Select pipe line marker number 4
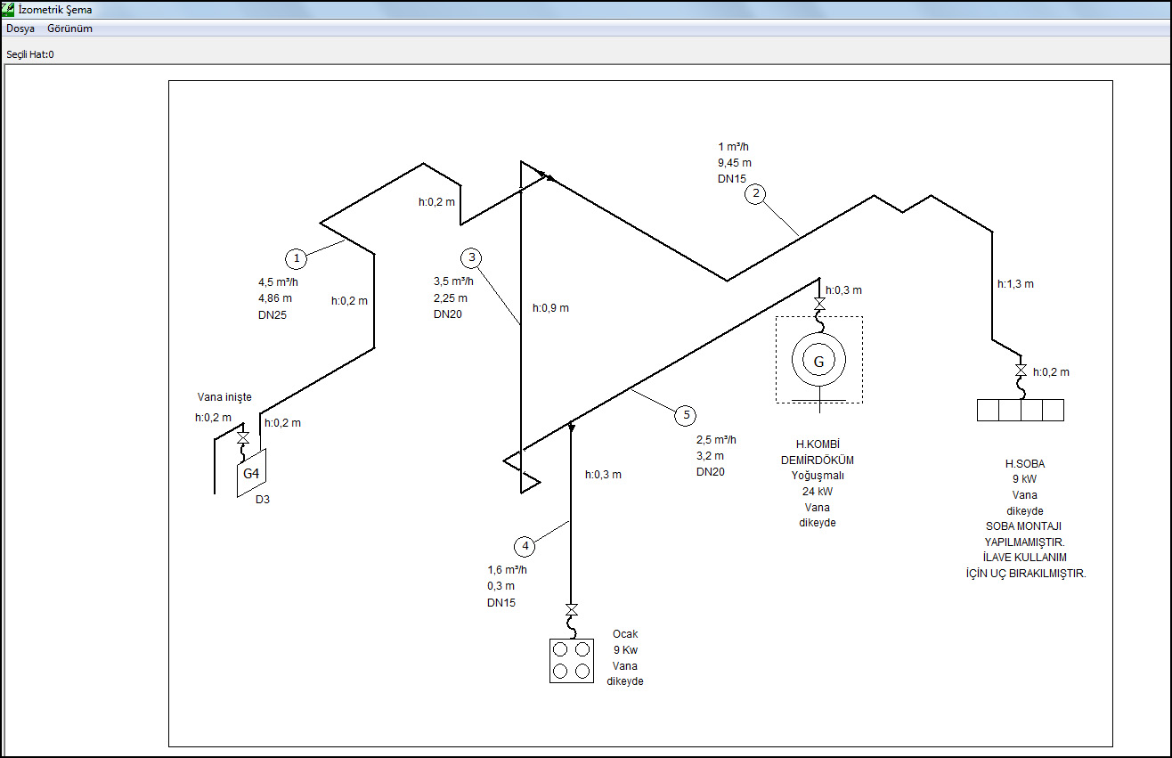Screen dimensions: 1172x758 [x=525, y=546]
